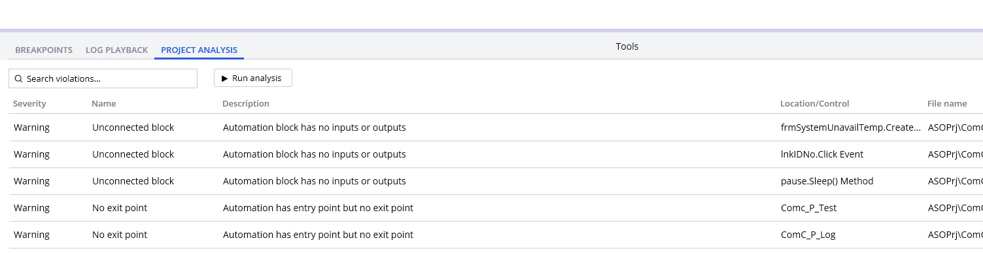The height and width of the screenshot is (253, 983).
Task: Select the pause.Sleep() Method warning row
Action: pos(496,181)
